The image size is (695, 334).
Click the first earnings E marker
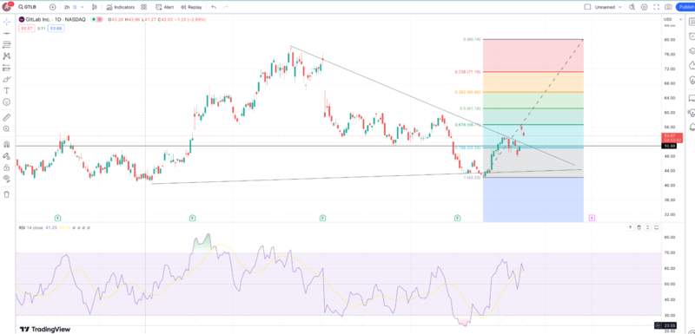57,218
